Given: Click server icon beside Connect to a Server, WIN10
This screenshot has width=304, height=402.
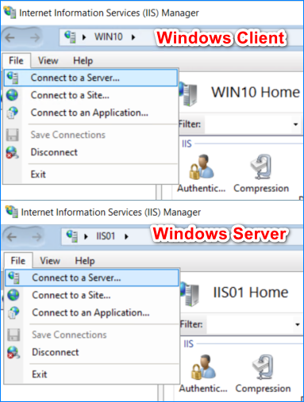Looking at the screenshot, I should pos(13,78).
